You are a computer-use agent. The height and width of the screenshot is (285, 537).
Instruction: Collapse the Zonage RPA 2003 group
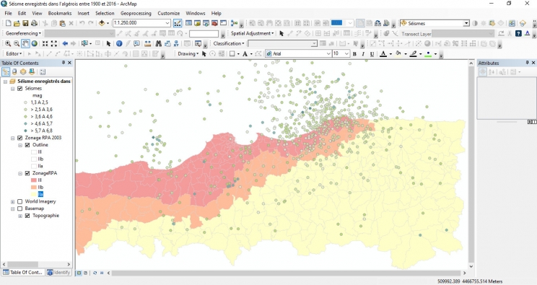coord(13,138)
